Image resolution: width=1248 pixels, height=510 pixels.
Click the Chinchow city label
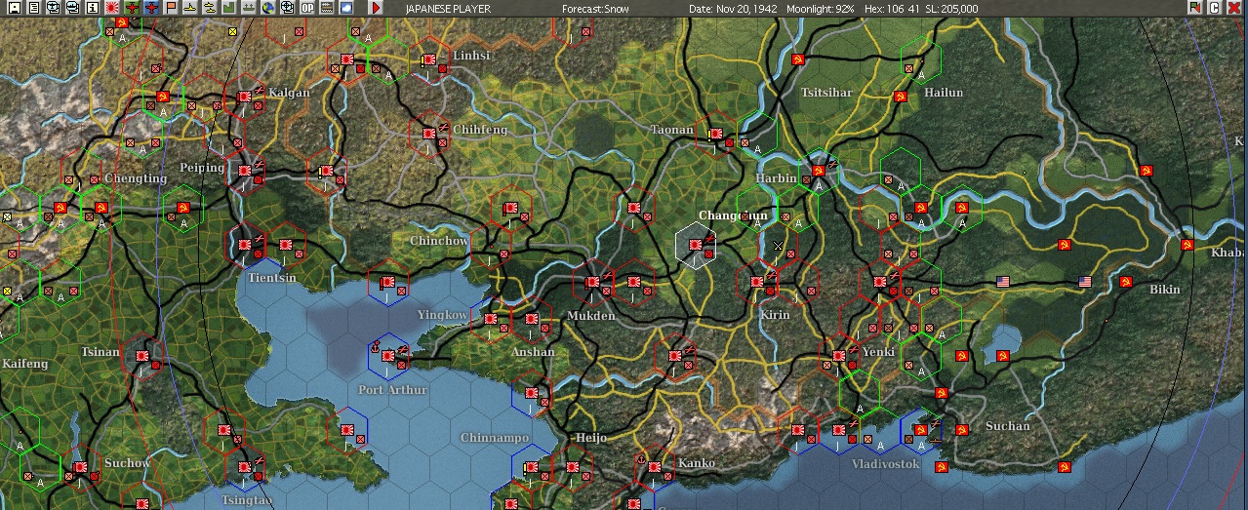(x=439, y=240)
